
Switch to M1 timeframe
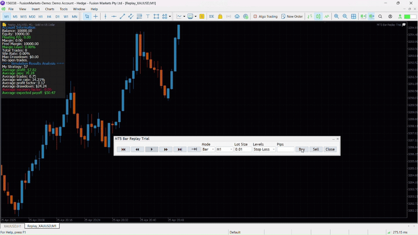tap(6, 17)
